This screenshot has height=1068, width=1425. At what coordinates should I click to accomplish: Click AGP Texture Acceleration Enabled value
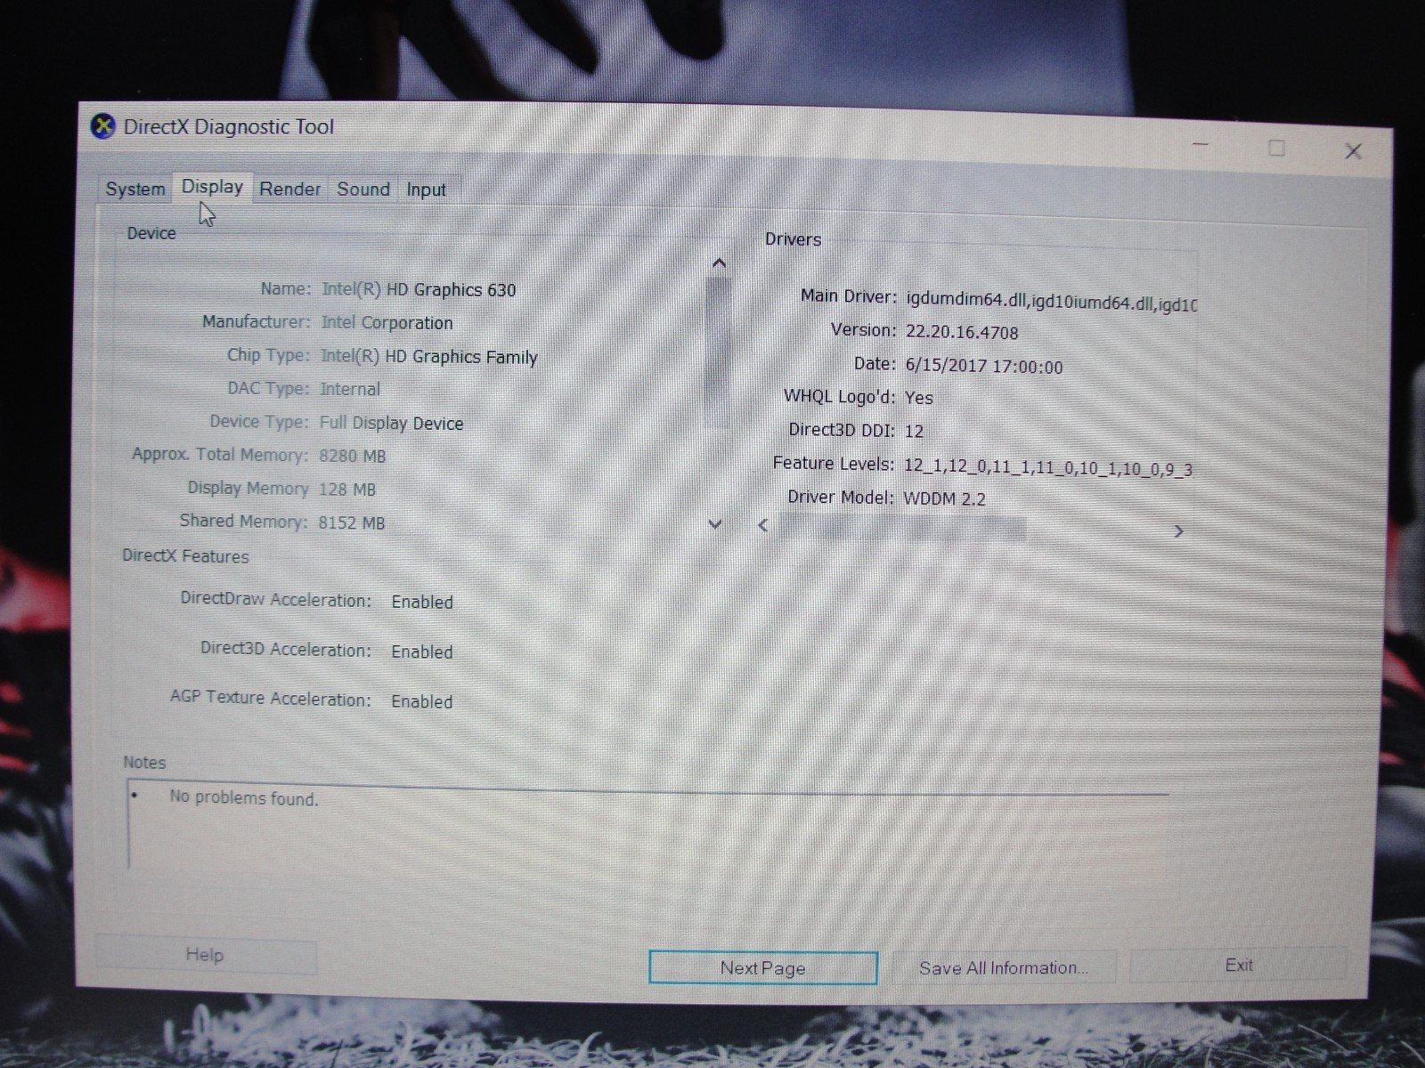click(x=422, y=702)
